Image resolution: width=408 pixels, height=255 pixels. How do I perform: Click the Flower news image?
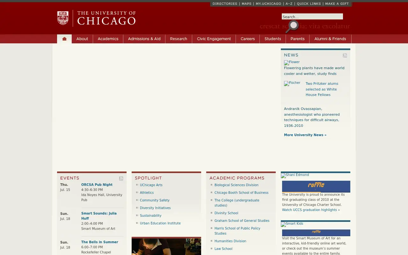pyautogui.click(x=292, y=62)
